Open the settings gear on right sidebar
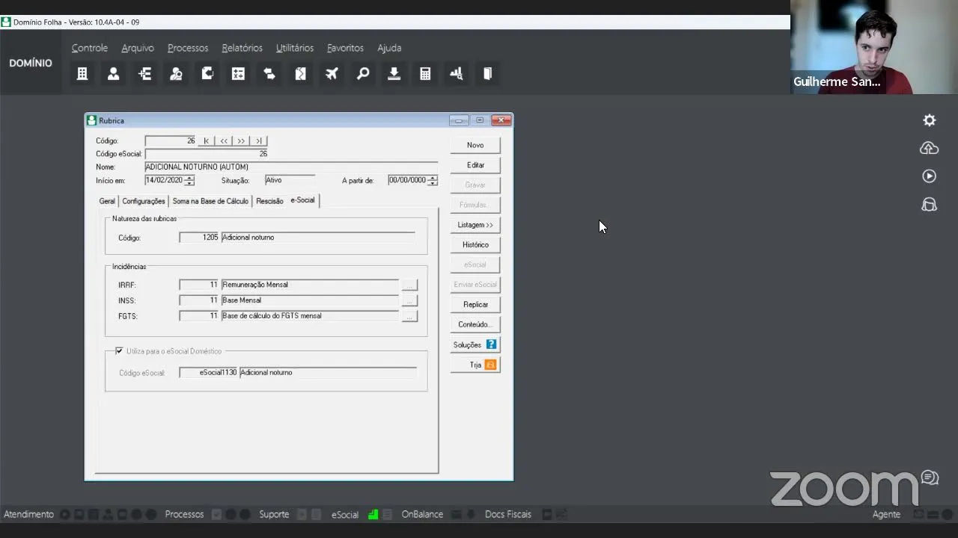 point(930,120)
